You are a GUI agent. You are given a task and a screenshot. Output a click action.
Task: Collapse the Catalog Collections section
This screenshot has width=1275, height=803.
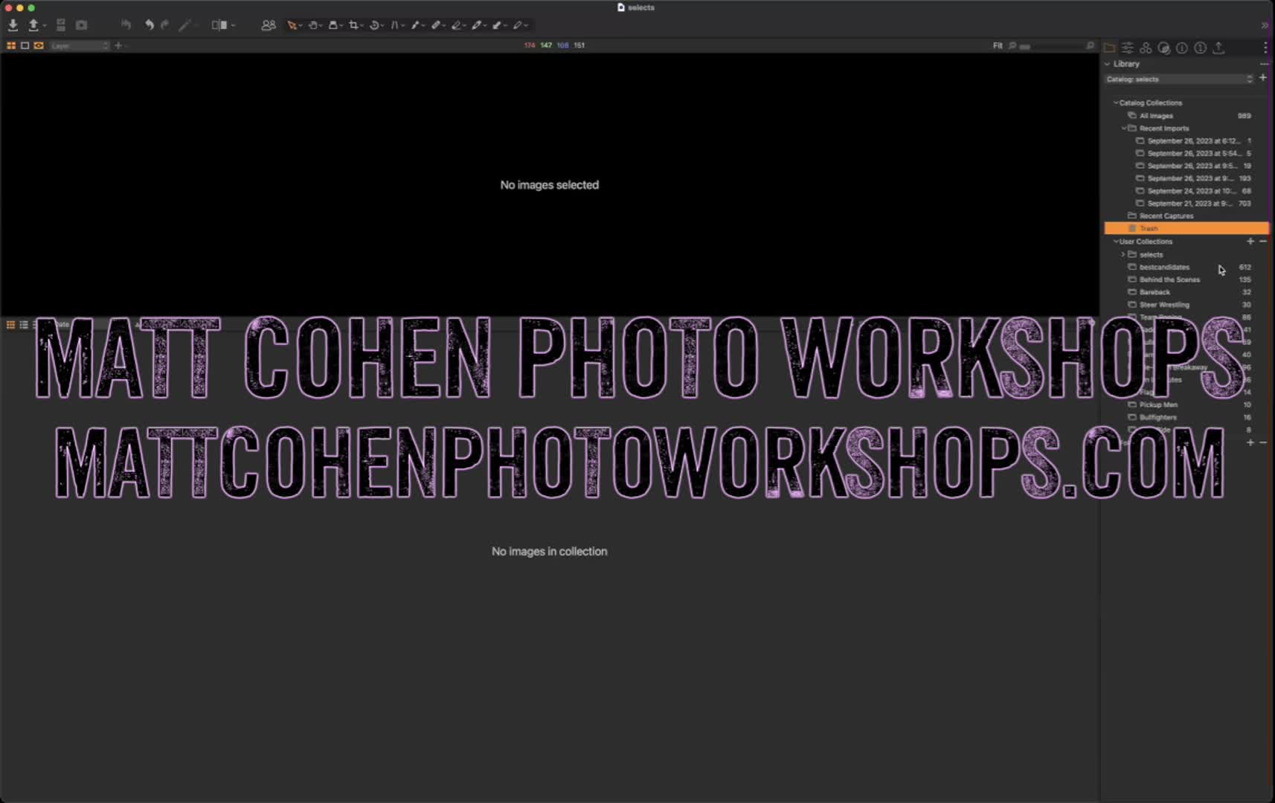pyautogui.click(x=1116, y=103)
